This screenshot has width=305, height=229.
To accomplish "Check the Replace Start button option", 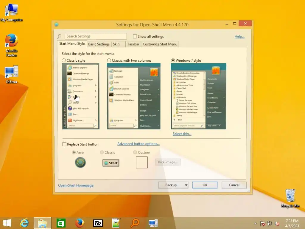I will point(64,144).
